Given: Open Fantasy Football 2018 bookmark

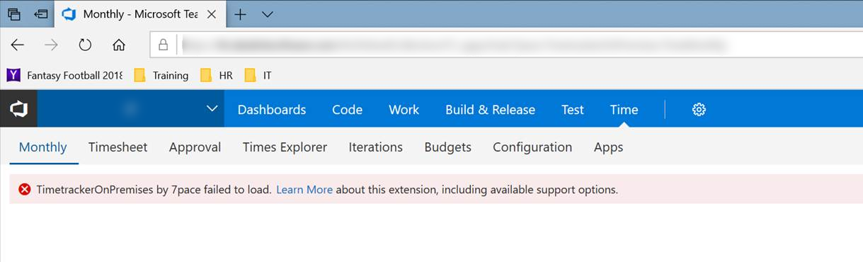Looking at the screenshot, I should 64,75.
